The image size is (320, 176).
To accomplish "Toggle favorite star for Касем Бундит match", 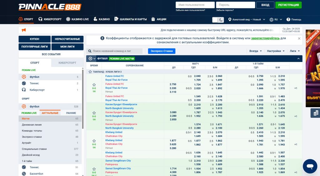I will point(94,112).
